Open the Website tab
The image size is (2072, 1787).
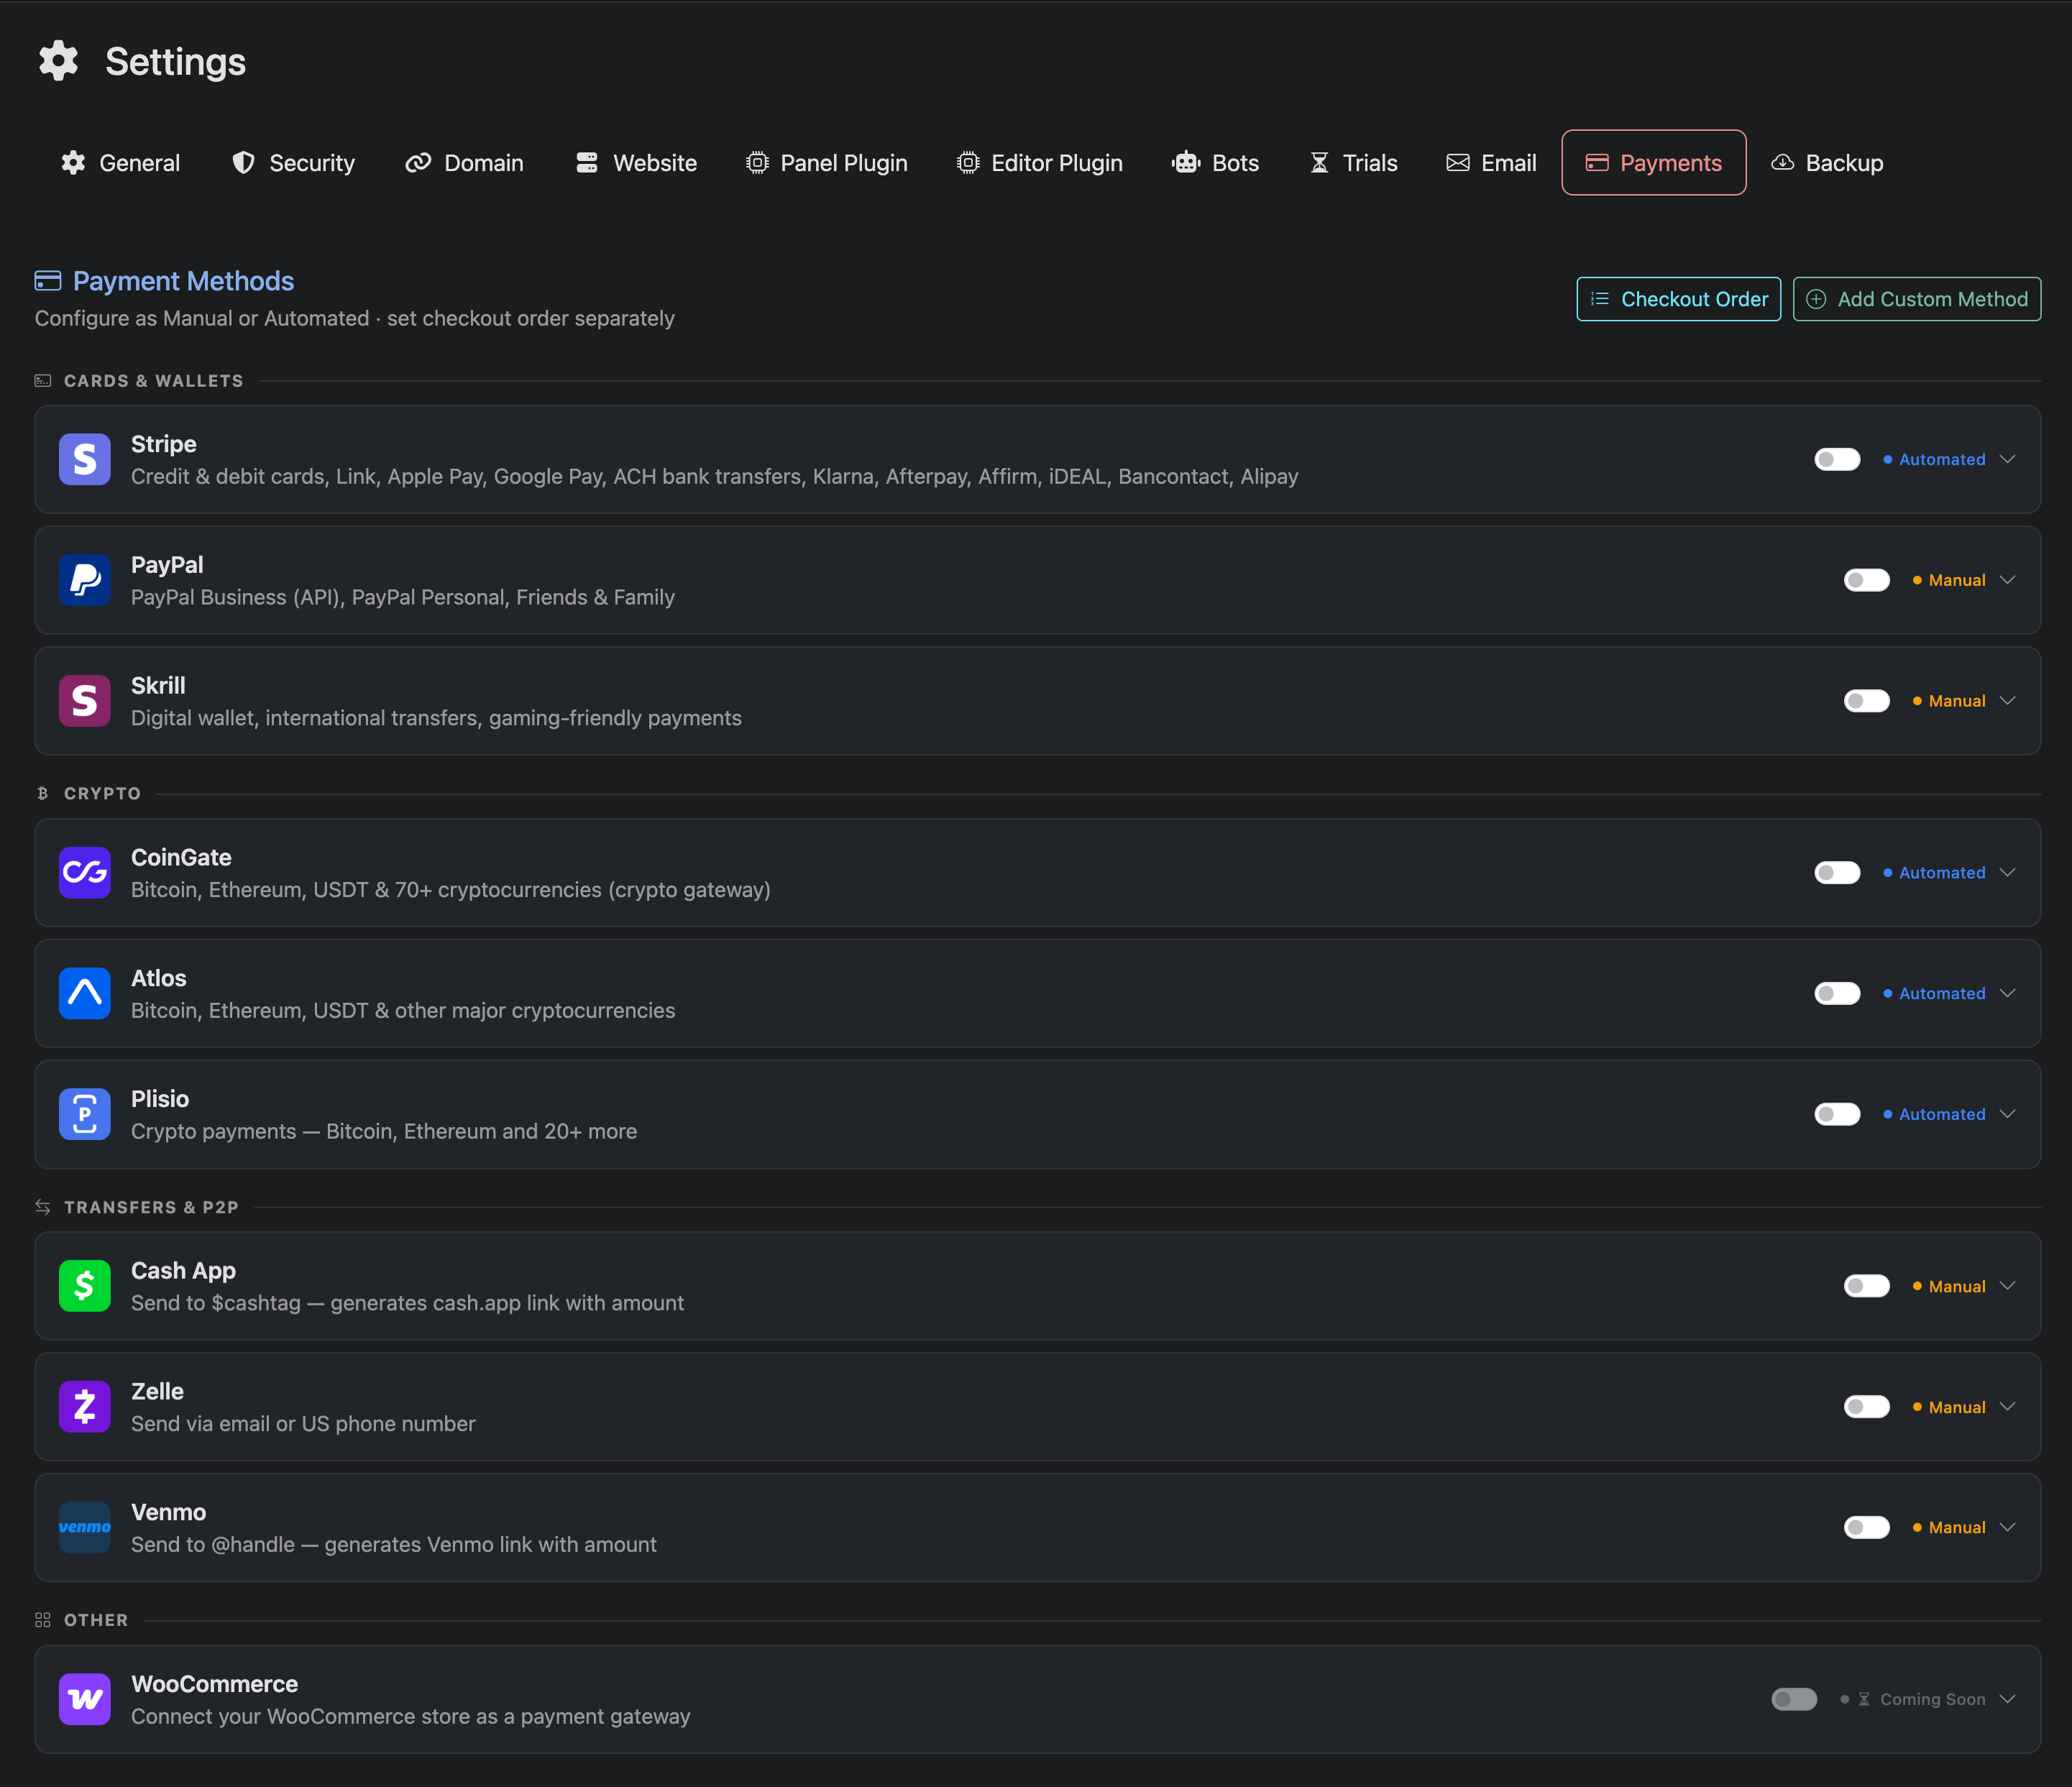636,163
